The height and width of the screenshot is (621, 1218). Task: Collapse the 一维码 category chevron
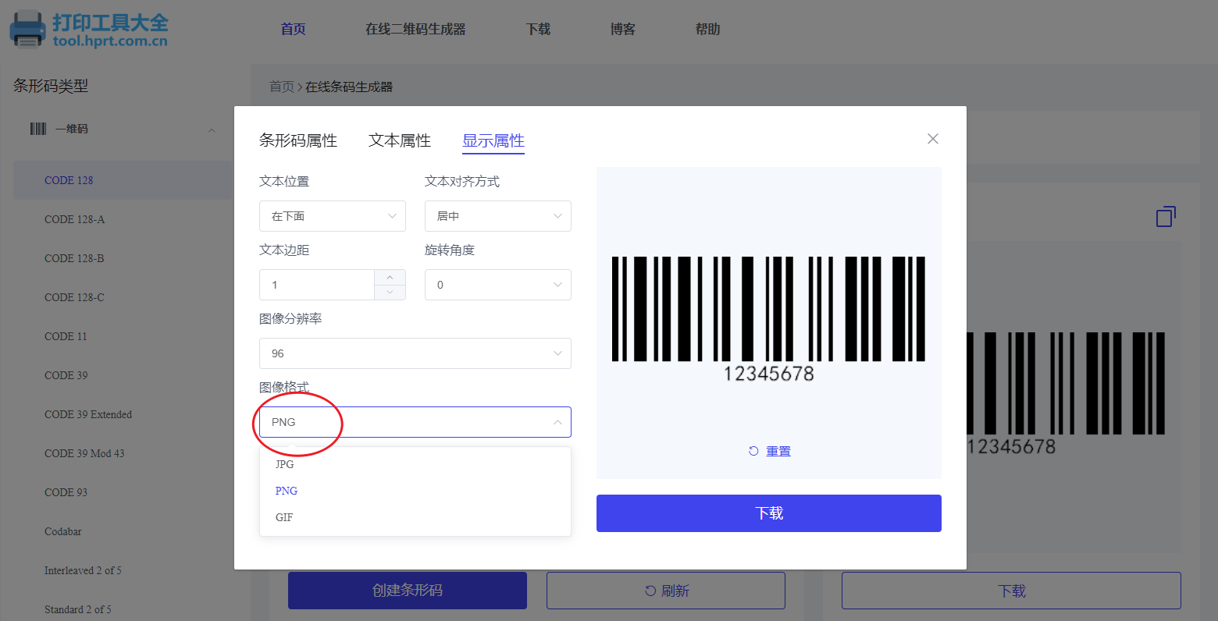tap(212, 130)
